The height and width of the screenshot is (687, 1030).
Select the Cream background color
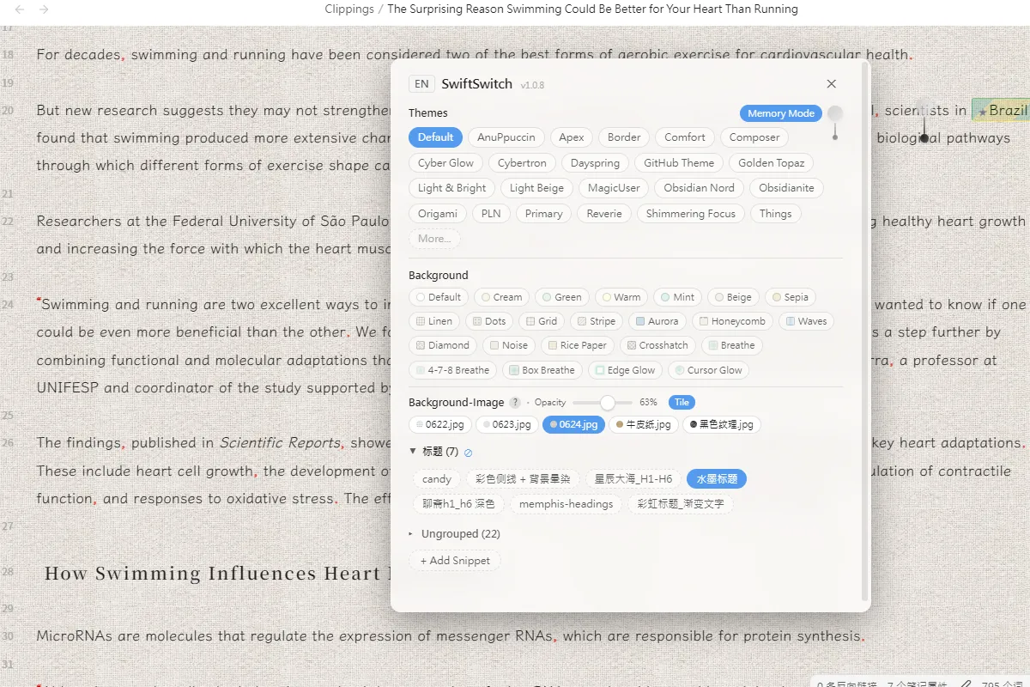pyautogui.click(x=502, y=297)
